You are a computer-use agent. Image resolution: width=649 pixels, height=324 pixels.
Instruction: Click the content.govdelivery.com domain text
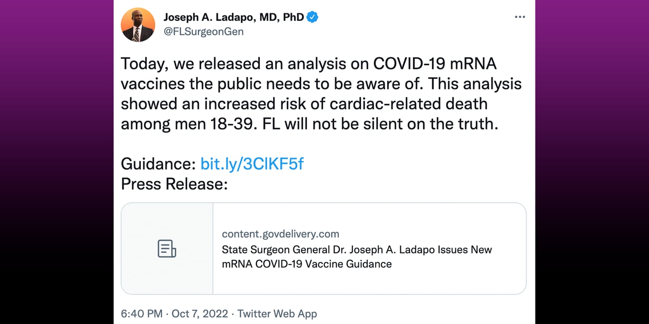click(x=280, y=234)
